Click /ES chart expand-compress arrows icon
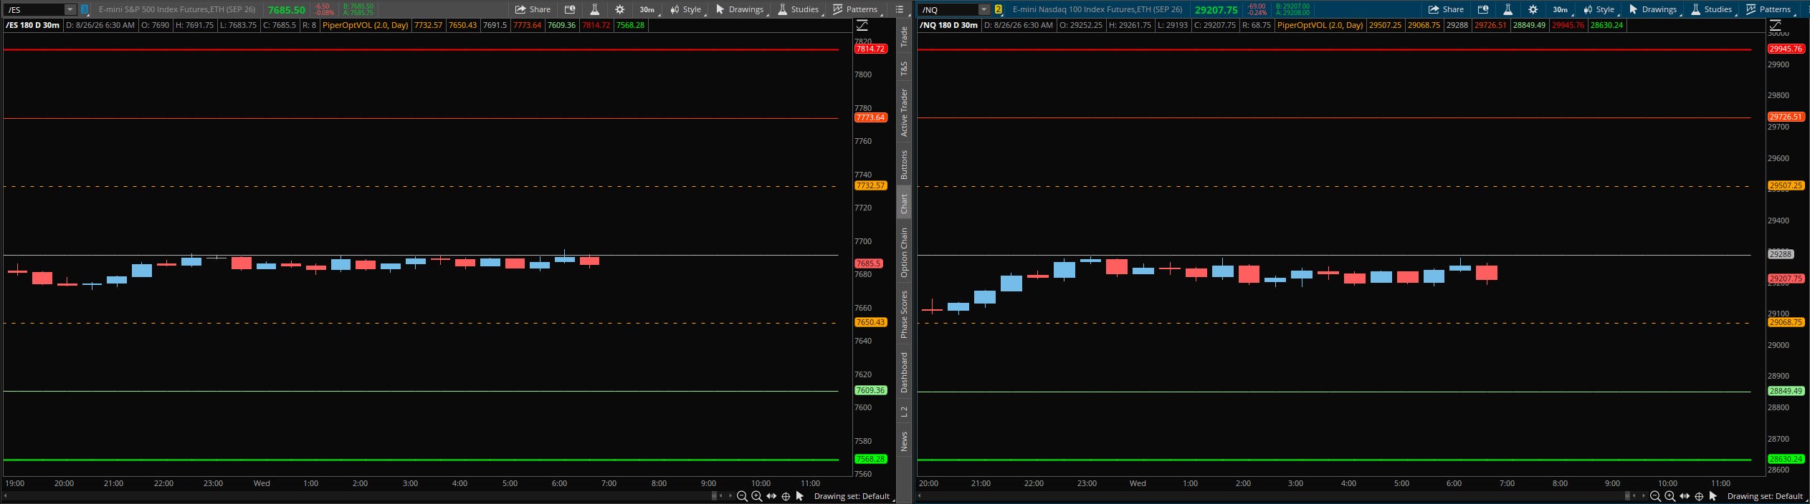 coord(771,496)
